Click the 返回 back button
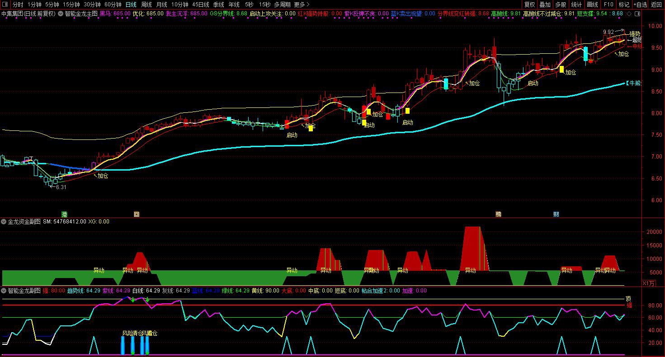Viewport: 665px width, 357px height. [656, 5]
